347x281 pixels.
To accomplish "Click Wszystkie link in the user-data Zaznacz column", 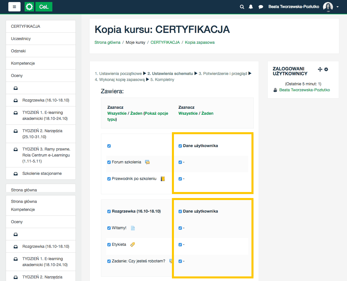I will pos(188,113).
